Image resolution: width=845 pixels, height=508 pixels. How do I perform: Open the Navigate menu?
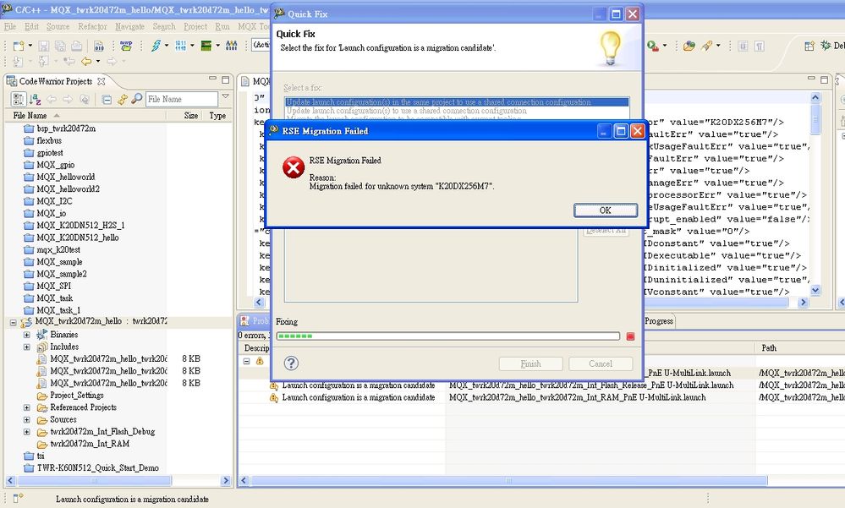pos(129,26)
